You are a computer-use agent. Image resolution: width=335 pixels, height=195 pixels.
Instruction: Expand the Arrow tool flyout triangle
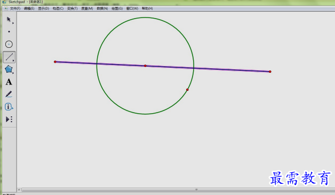(13, 23)
